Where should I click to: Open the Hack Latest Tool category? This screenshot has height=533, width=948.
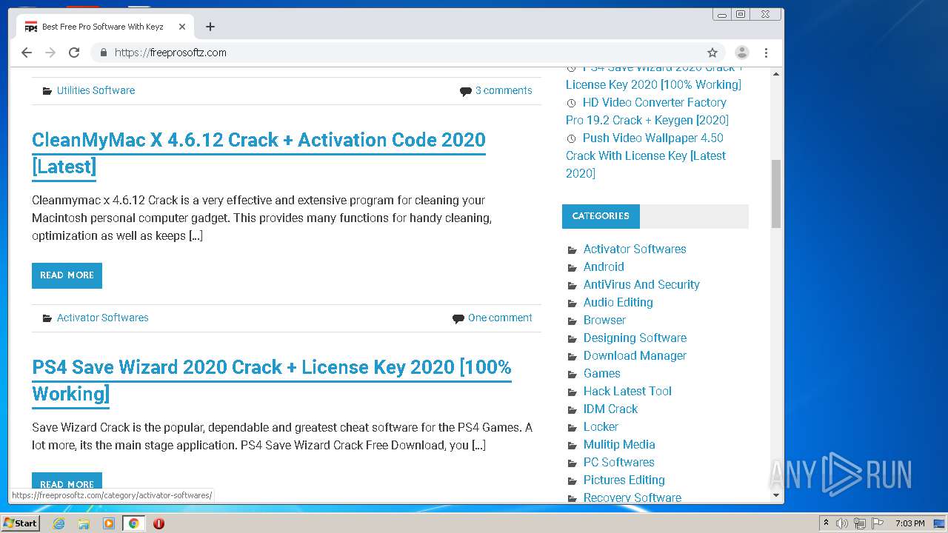pos(627,391)
